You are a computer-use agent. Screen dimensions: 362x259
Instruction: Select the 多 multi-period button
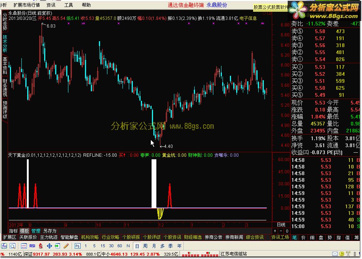click(x=162, y=246)
